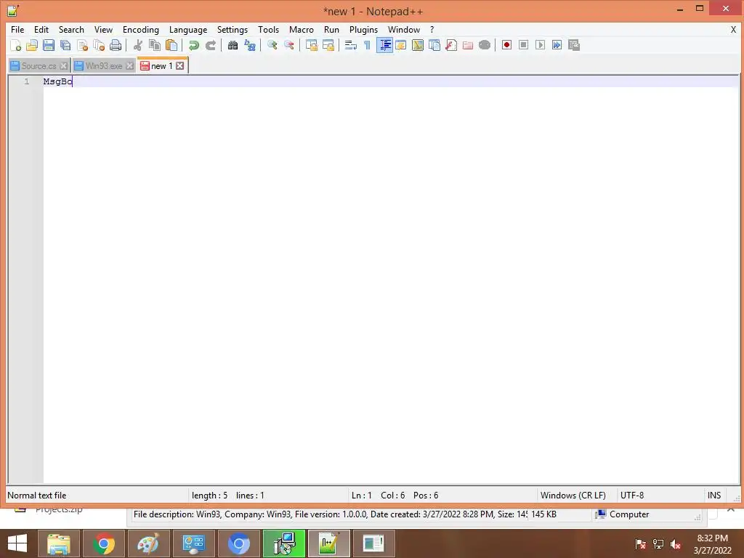The height and width of the screenshot is (558, 744).
Task: Zoom in with the magnifier plus icon
Action: tap(272, 45)
